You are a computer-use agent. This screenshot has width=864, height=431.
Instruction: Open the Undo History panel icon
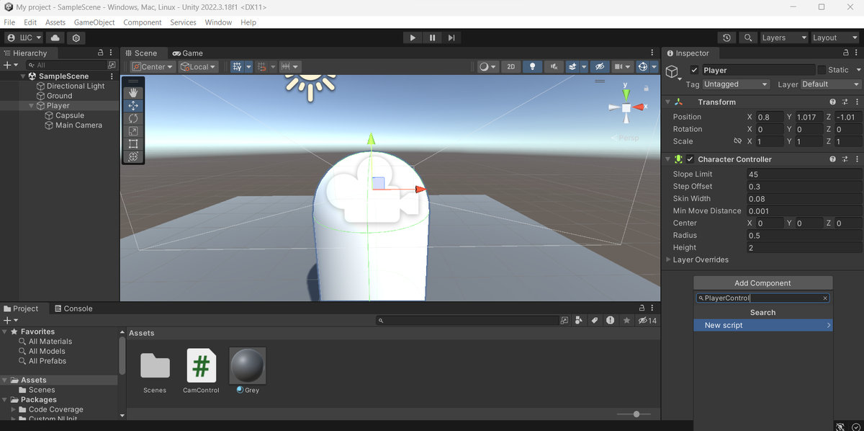726,37
